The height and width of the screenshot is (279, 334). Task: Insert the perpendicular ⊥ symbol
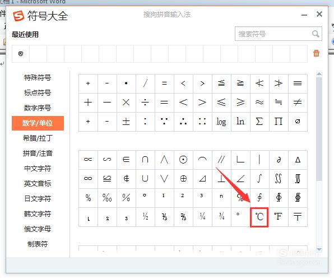(221, 179)
